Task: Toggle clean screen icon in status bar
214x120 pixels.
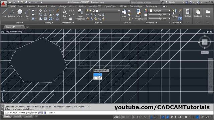Action: pyautogui.click(x=207, y=117)
